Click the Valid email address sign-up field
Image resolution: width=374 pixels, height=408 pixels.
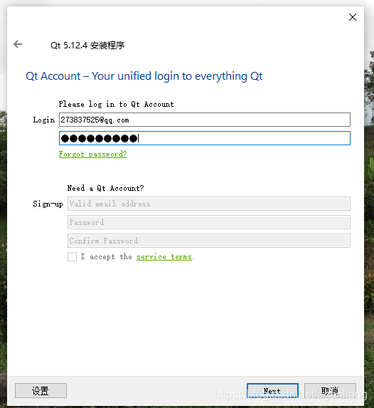click(209, 204)
